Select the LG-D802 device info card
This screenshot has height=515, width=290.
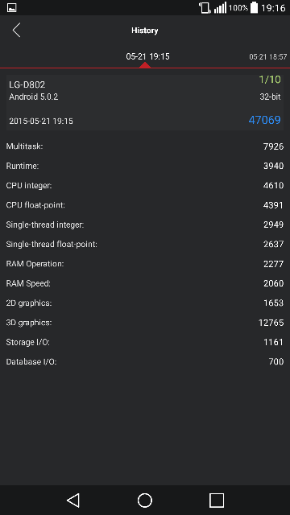[x=145, y=102]
